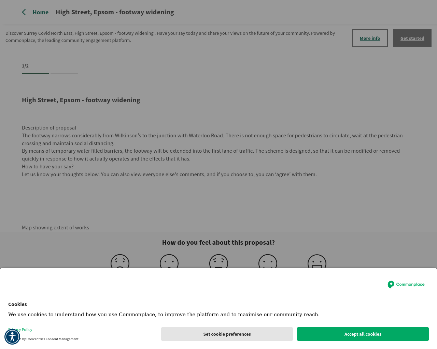Click the step indicator 1/2
Screen dimensions: 437x349
[x=25, y=66]
